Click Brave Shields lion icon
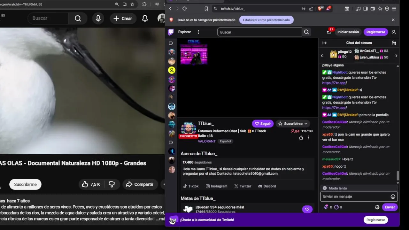409x230 pixels. click(x=320, y=9)
